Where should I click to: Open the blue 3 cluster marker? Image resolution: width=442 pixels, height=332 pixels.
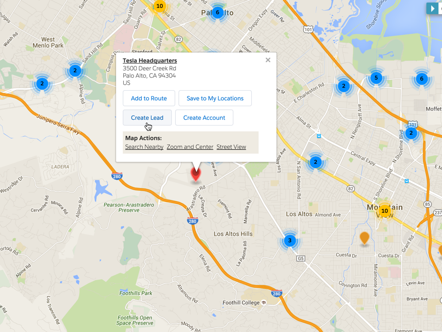click(x=290, y=240)
